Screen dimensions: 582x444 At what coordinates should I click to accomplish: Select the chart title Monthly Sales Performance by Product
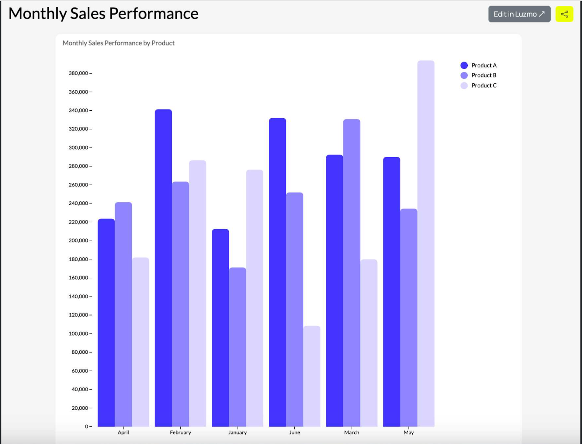[119, 43]
